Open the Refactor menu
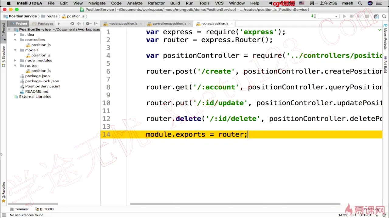Viewport: 389px width, 218px height. 156,3
